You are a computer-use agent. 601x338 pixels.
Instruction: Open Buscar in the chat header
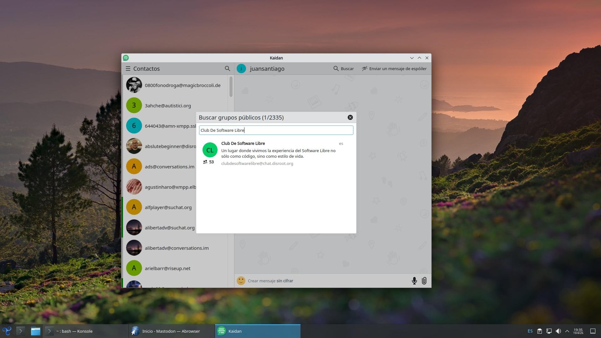[x=343, y=69]
